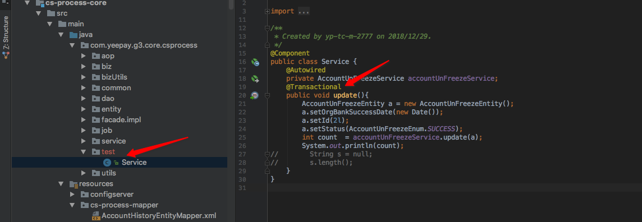Expand the configserver folder arrow

pos(72,194)
